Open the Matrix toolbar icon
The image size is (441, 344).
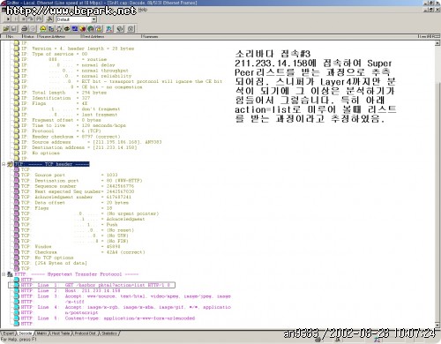pyautogui.click(x=59, y=28)
